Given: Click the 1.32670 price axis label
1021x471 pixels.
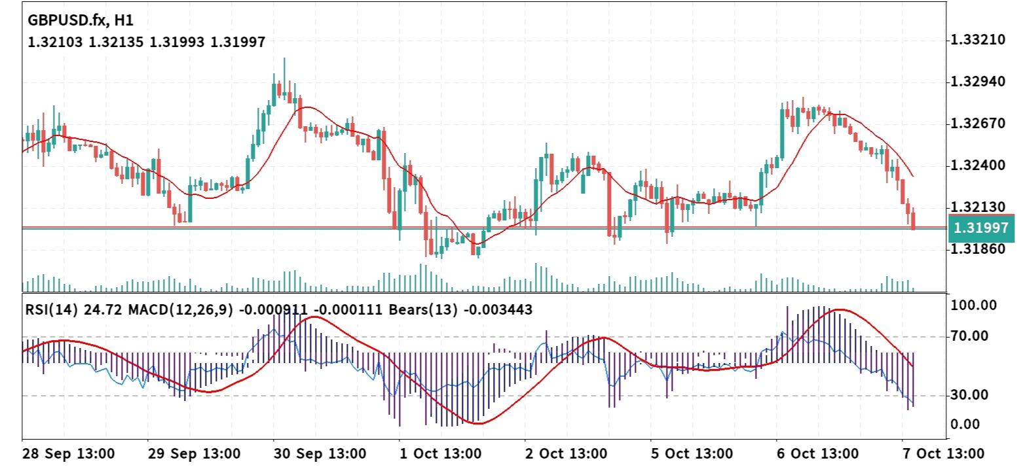Looking at the screenshot, I should coord(978,124).
